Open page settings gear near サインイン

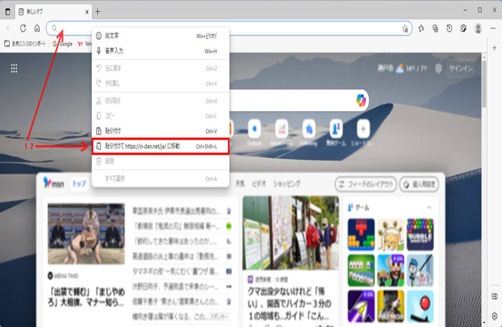coord(438,69)
